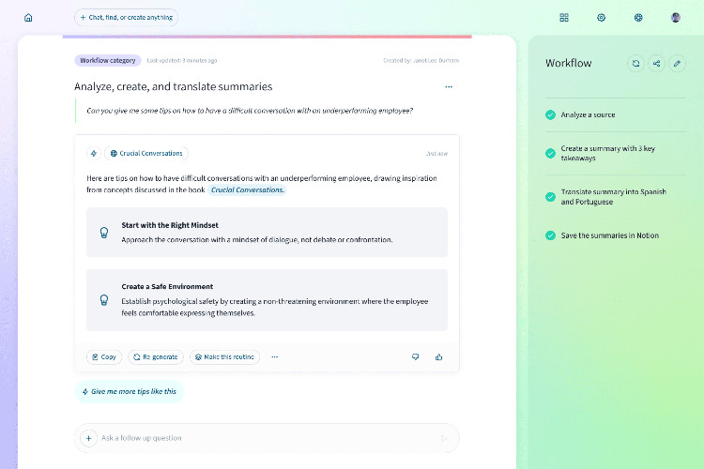The height and width of the screenshot is (469, 704).
Task: Toggle the Translate summary into Spanish and Portuguese checkmark
Action: (x=550, y=197)
